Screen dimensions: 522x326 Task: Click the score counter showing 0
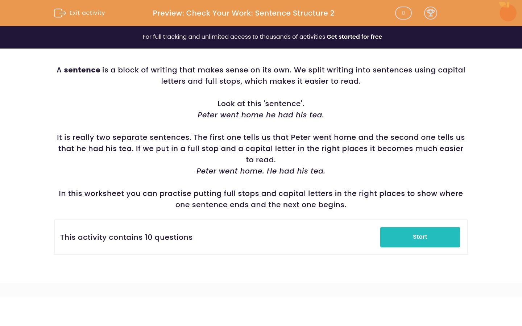403,13
